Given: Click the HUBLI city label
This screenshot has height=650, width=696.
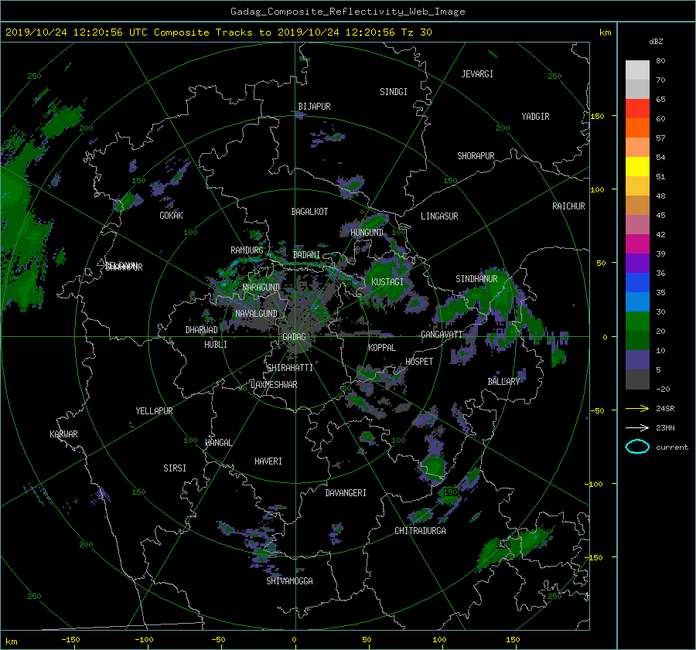Looking at the screenshot, I should [216, 345].
